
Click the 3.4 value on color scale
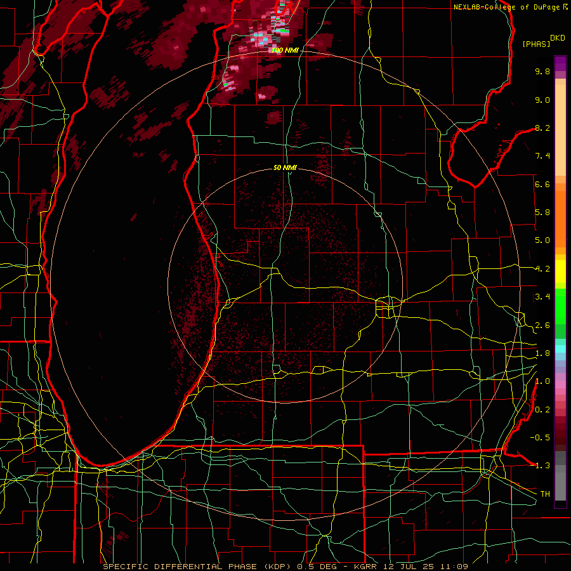click(542, 297)
